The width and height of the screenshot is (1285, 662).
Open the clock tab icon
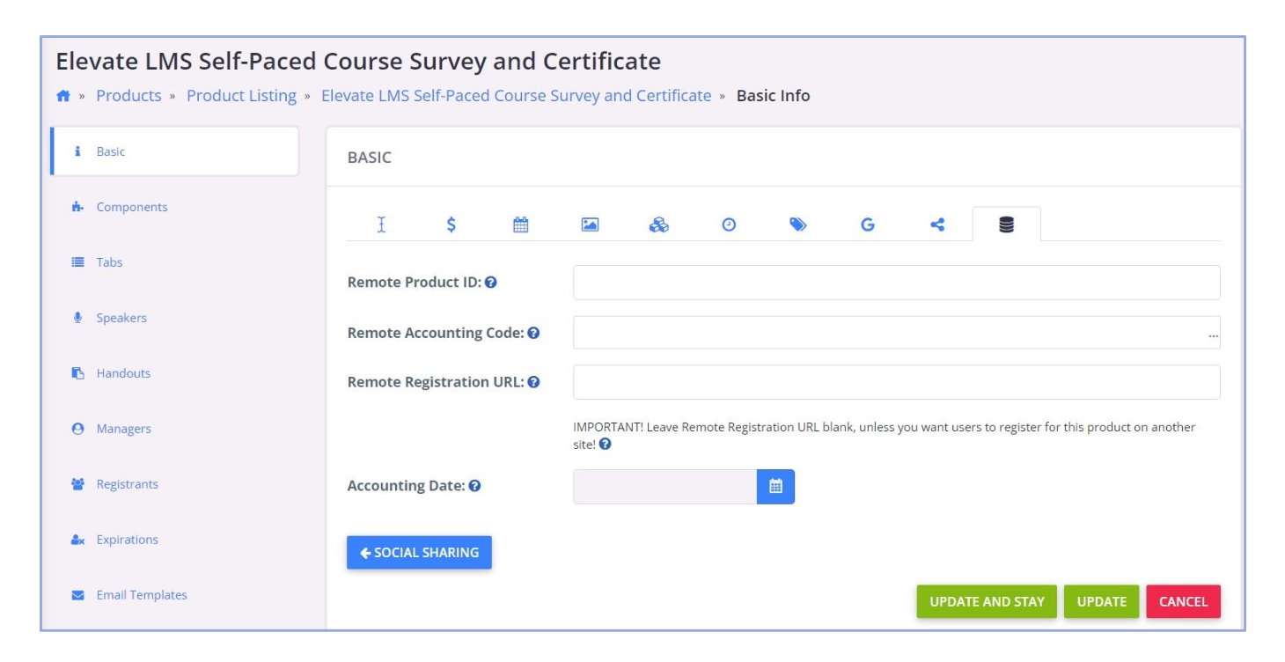click(729, 224)
